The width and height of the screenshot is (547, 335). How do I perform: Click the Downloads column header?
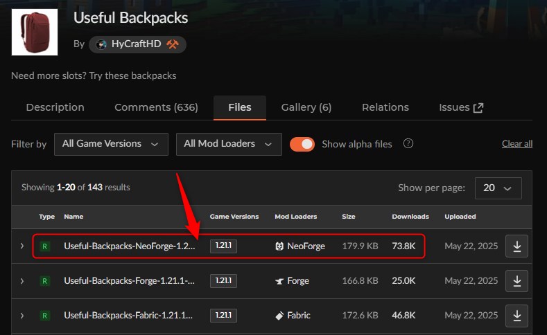tap(410, 217)
